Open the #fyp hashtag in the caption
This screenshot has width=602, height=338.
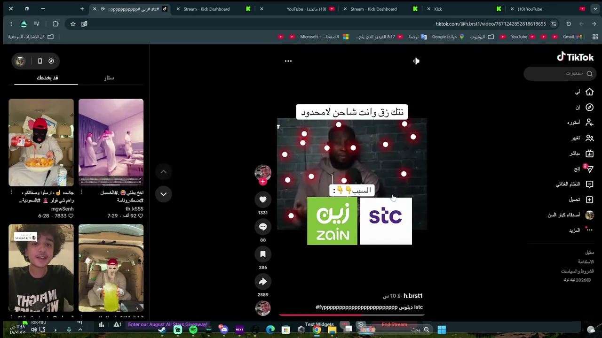click(x=356, y=307)
